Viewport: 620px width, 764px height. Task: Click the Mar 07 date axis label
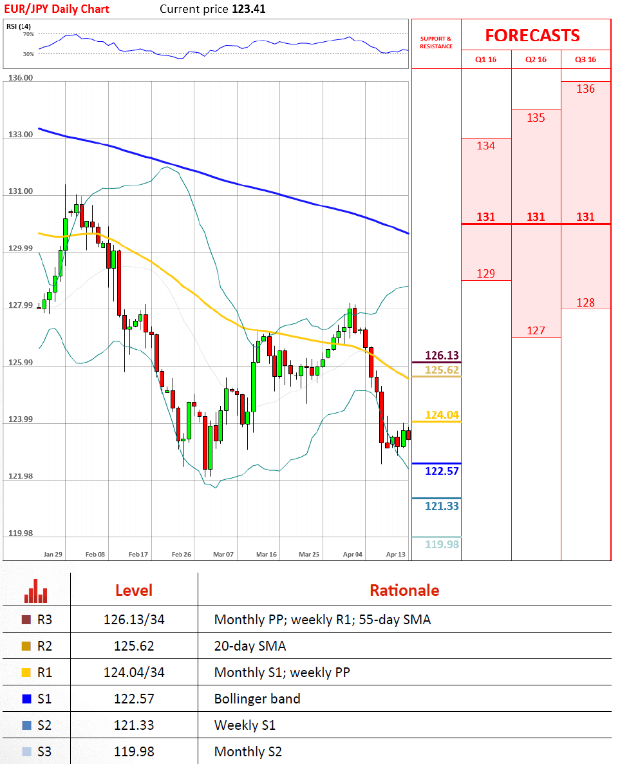click(x=223, y=555)
